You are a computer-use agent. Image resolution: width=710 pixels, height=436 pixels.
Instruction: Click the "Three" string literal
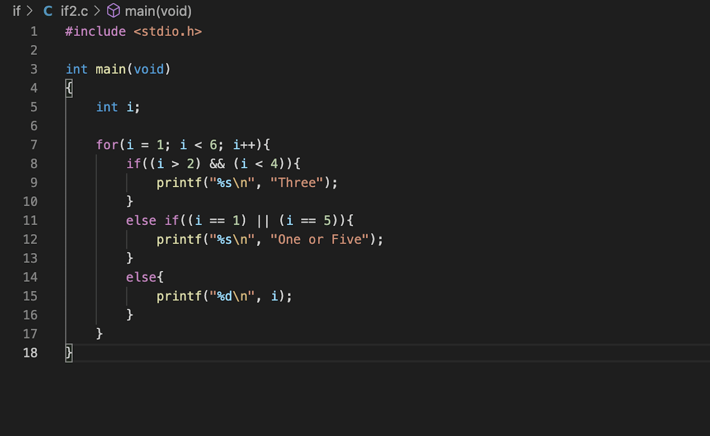point(297,183)
